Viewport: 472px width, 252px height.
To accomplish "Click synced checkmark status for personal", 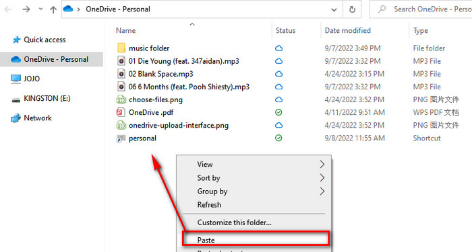I will pos(278,138).
